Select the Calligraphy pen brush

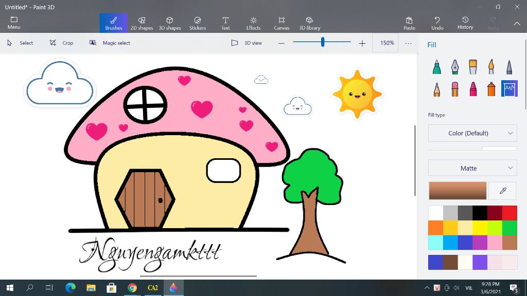[455, 67]
